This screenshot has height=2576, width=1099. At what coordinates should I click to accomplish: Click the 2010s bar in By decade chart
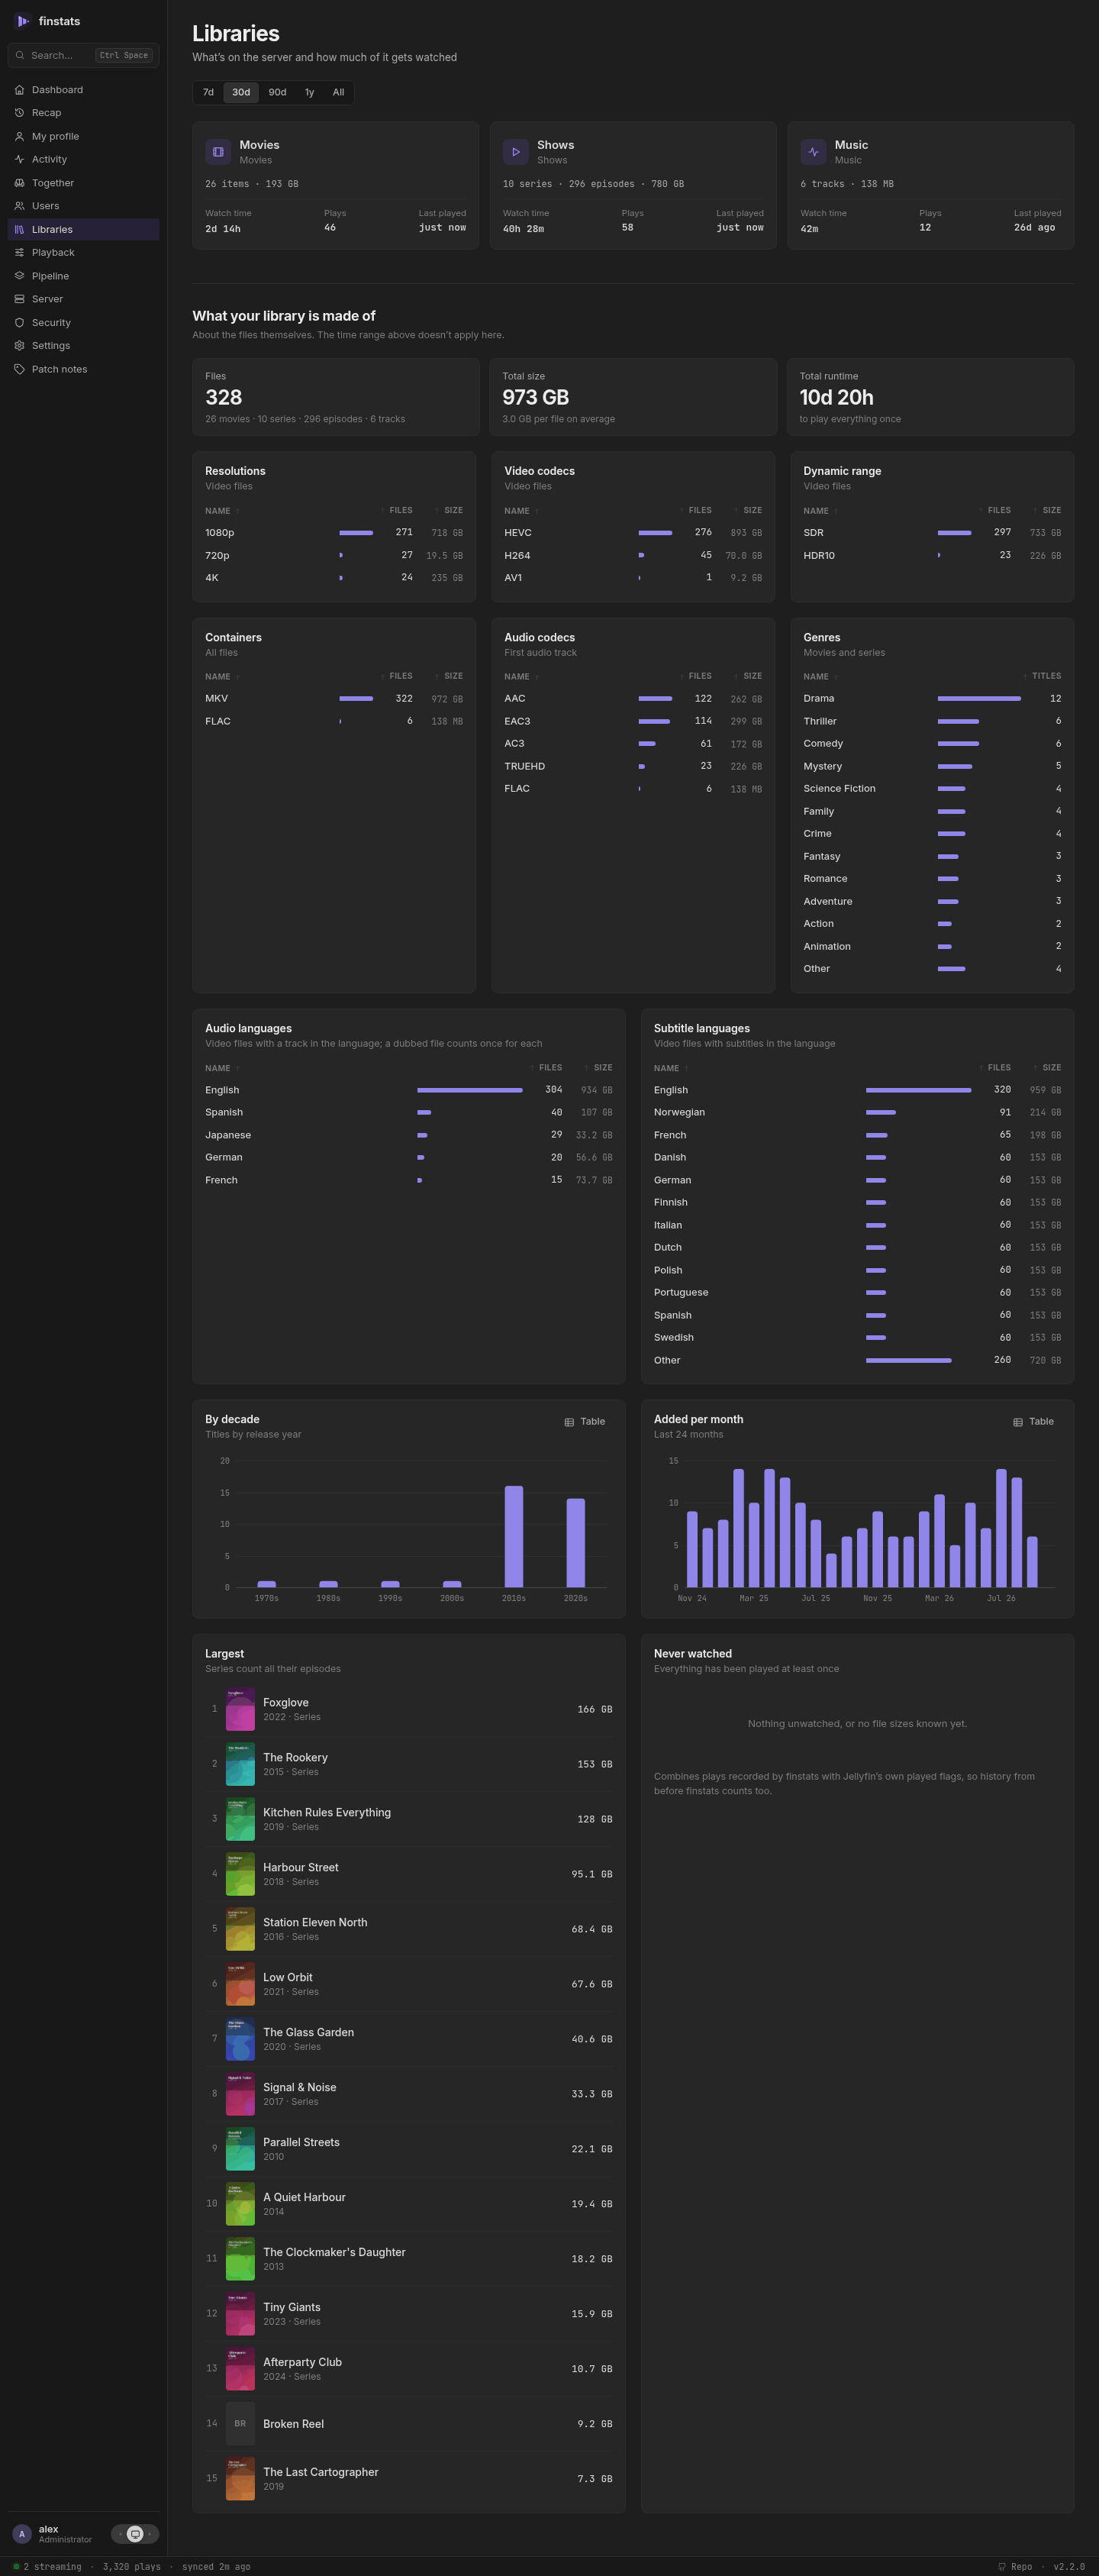(x=514, y=1536)
